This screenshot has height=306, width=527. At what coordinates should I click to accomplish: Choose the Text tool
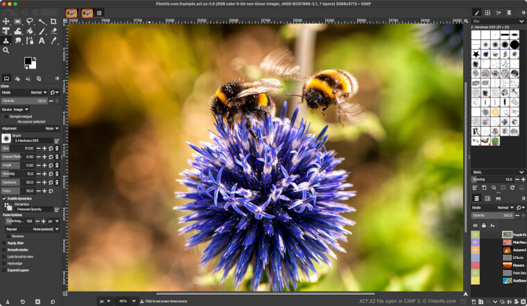click(42, 40)
